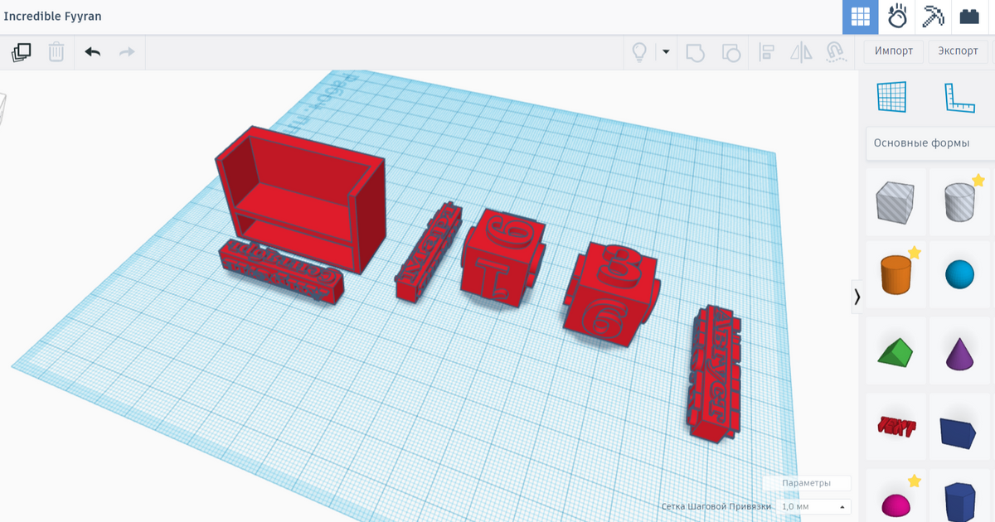
Task: Open the dropdown arrow beside the lightbulb
Action: (665, 52)
